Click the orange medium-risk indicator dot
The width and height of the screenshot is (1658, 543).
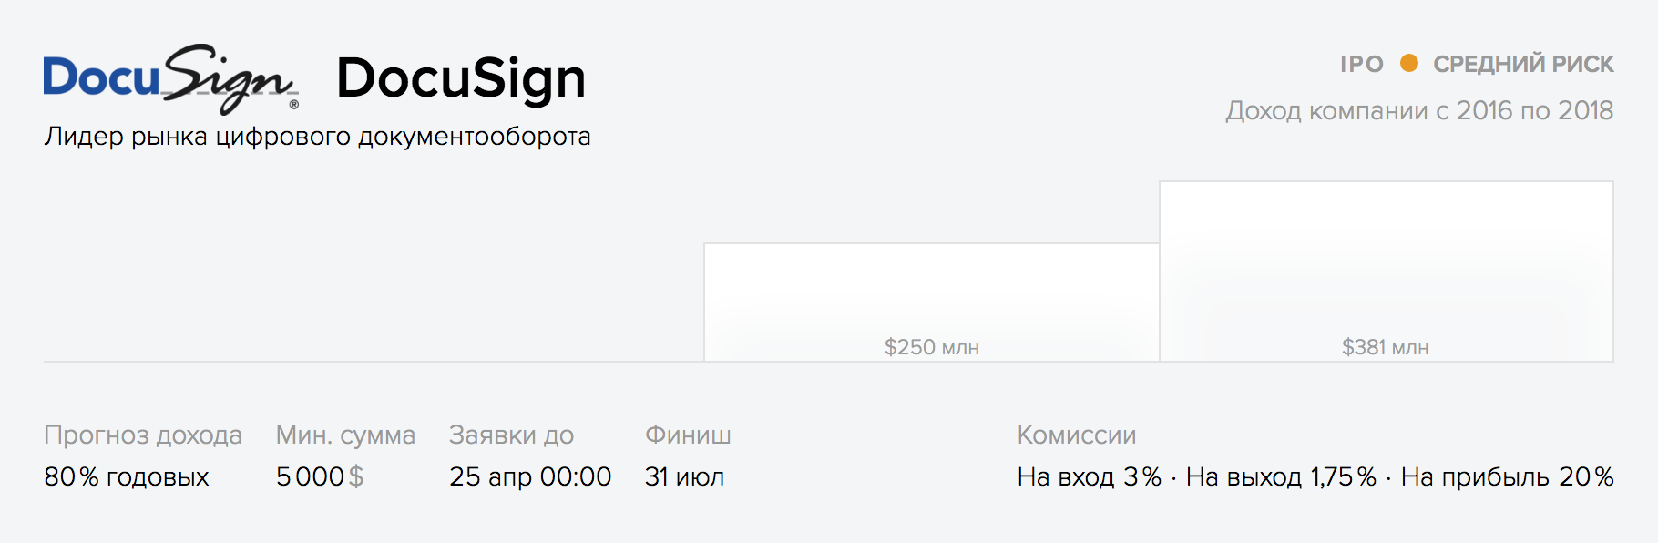click(1408, 63)
